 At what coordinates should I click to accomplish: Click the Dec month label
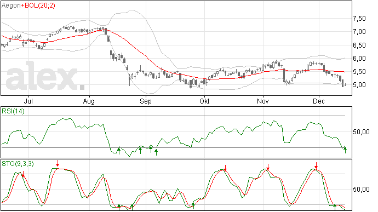[x=319, y=101]
